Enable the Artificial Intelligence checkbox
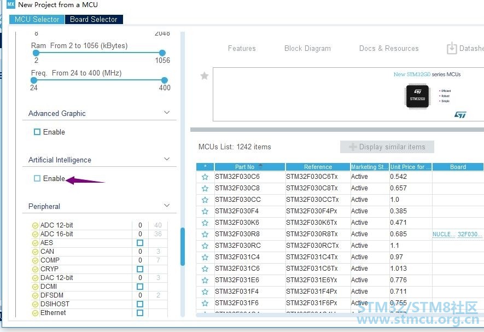 (x=37, y=178)
